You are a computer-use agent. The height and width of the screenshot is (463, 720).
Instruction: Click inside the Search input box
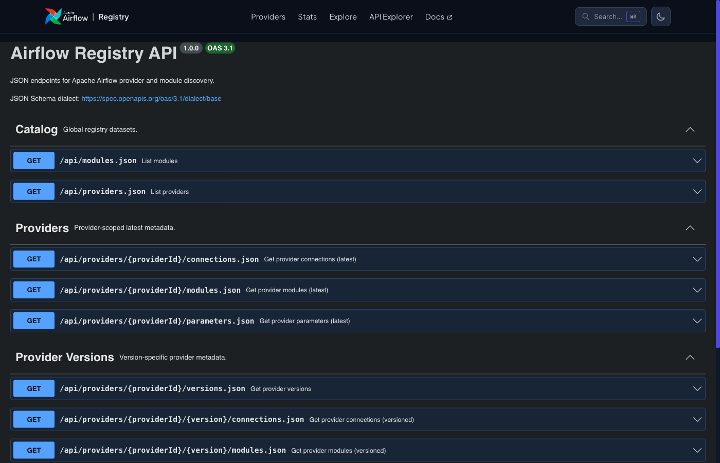pyautogui.click(x=609, y=16)
